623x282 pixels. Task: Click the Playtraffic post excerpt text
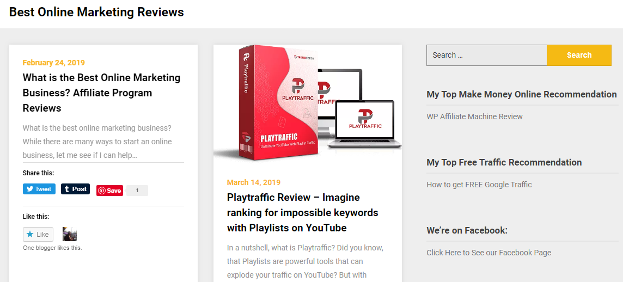(305, 261)
